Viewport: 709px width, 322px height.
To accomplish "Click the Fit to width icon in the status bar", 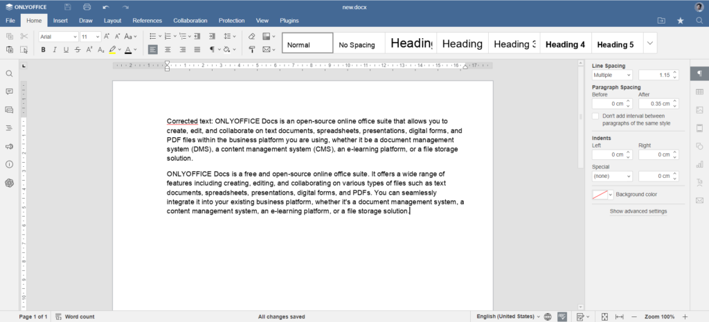I will 620,316.
